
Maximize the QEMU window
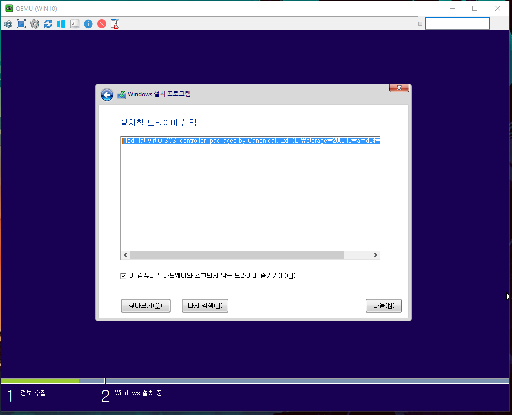coord(475,8)
